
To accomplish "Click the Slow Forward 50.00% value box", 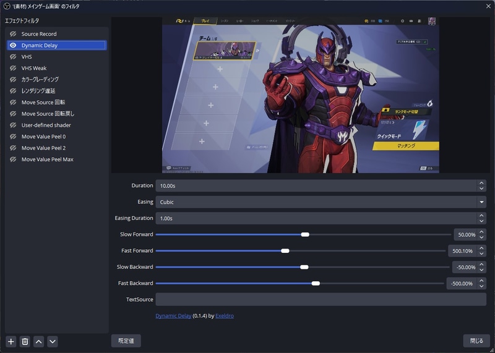I will [x=465, y=235].
